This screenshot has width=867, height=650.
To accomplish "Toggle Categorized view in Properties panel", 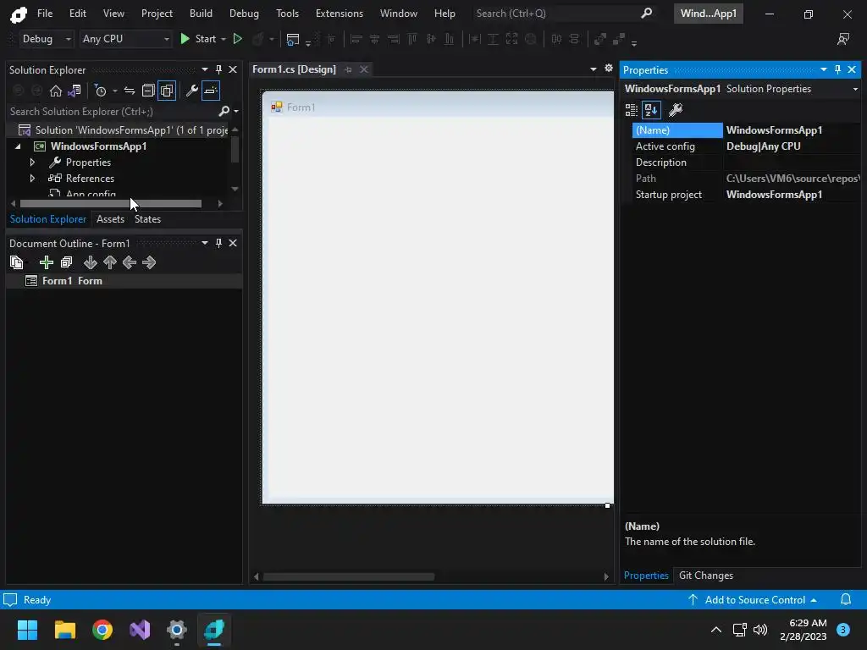I will tap(632, 110).
